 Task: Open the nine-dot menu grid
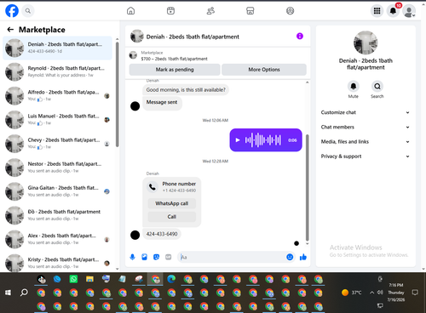pos(377,11)
